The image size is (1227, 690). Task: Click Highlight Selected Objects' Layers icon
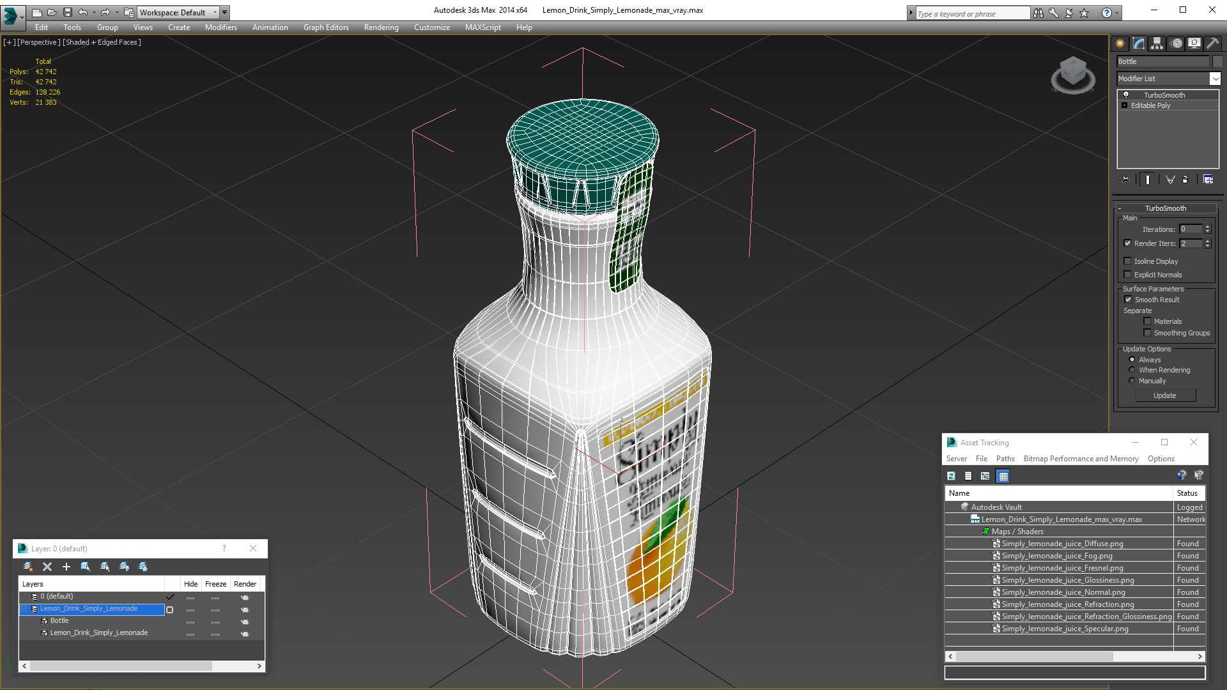tap(105, 567)
